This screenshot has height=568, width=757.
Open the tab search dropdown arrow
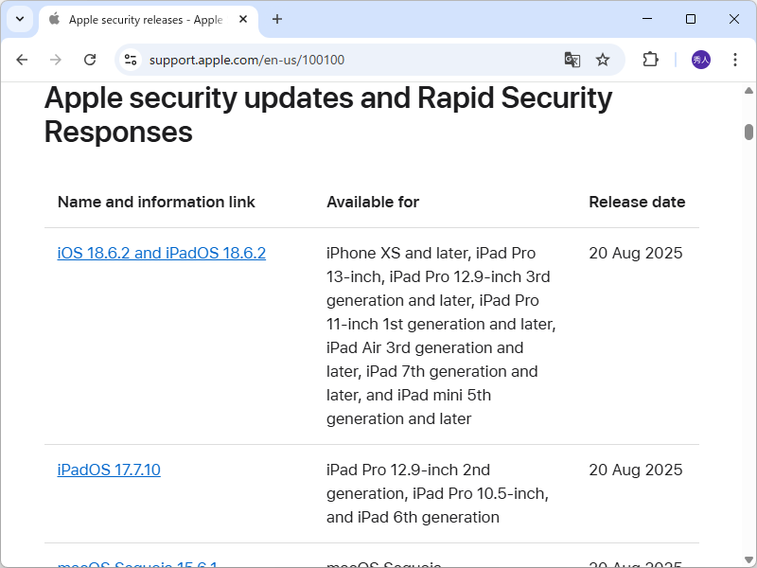pyautogui.click(x=20, y=19)
